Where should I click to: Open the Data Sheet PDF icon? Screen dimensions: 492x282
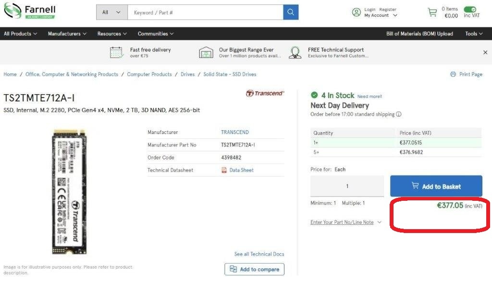coord(223,170)
